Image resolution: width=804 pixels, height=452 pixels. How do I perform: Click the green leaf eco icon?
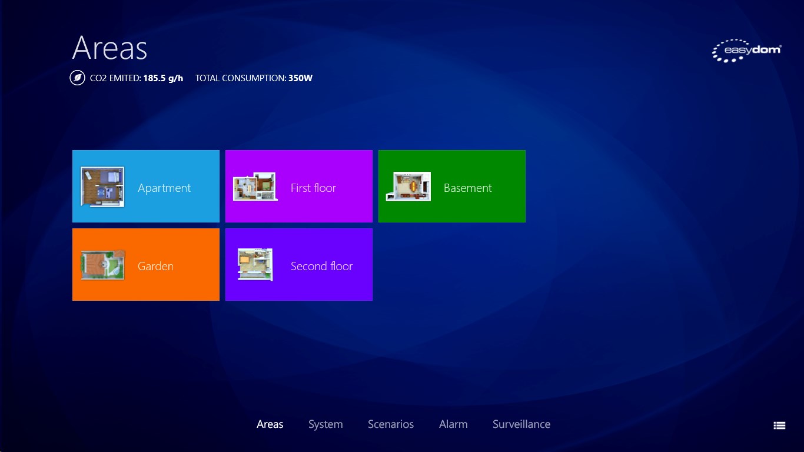77,78
